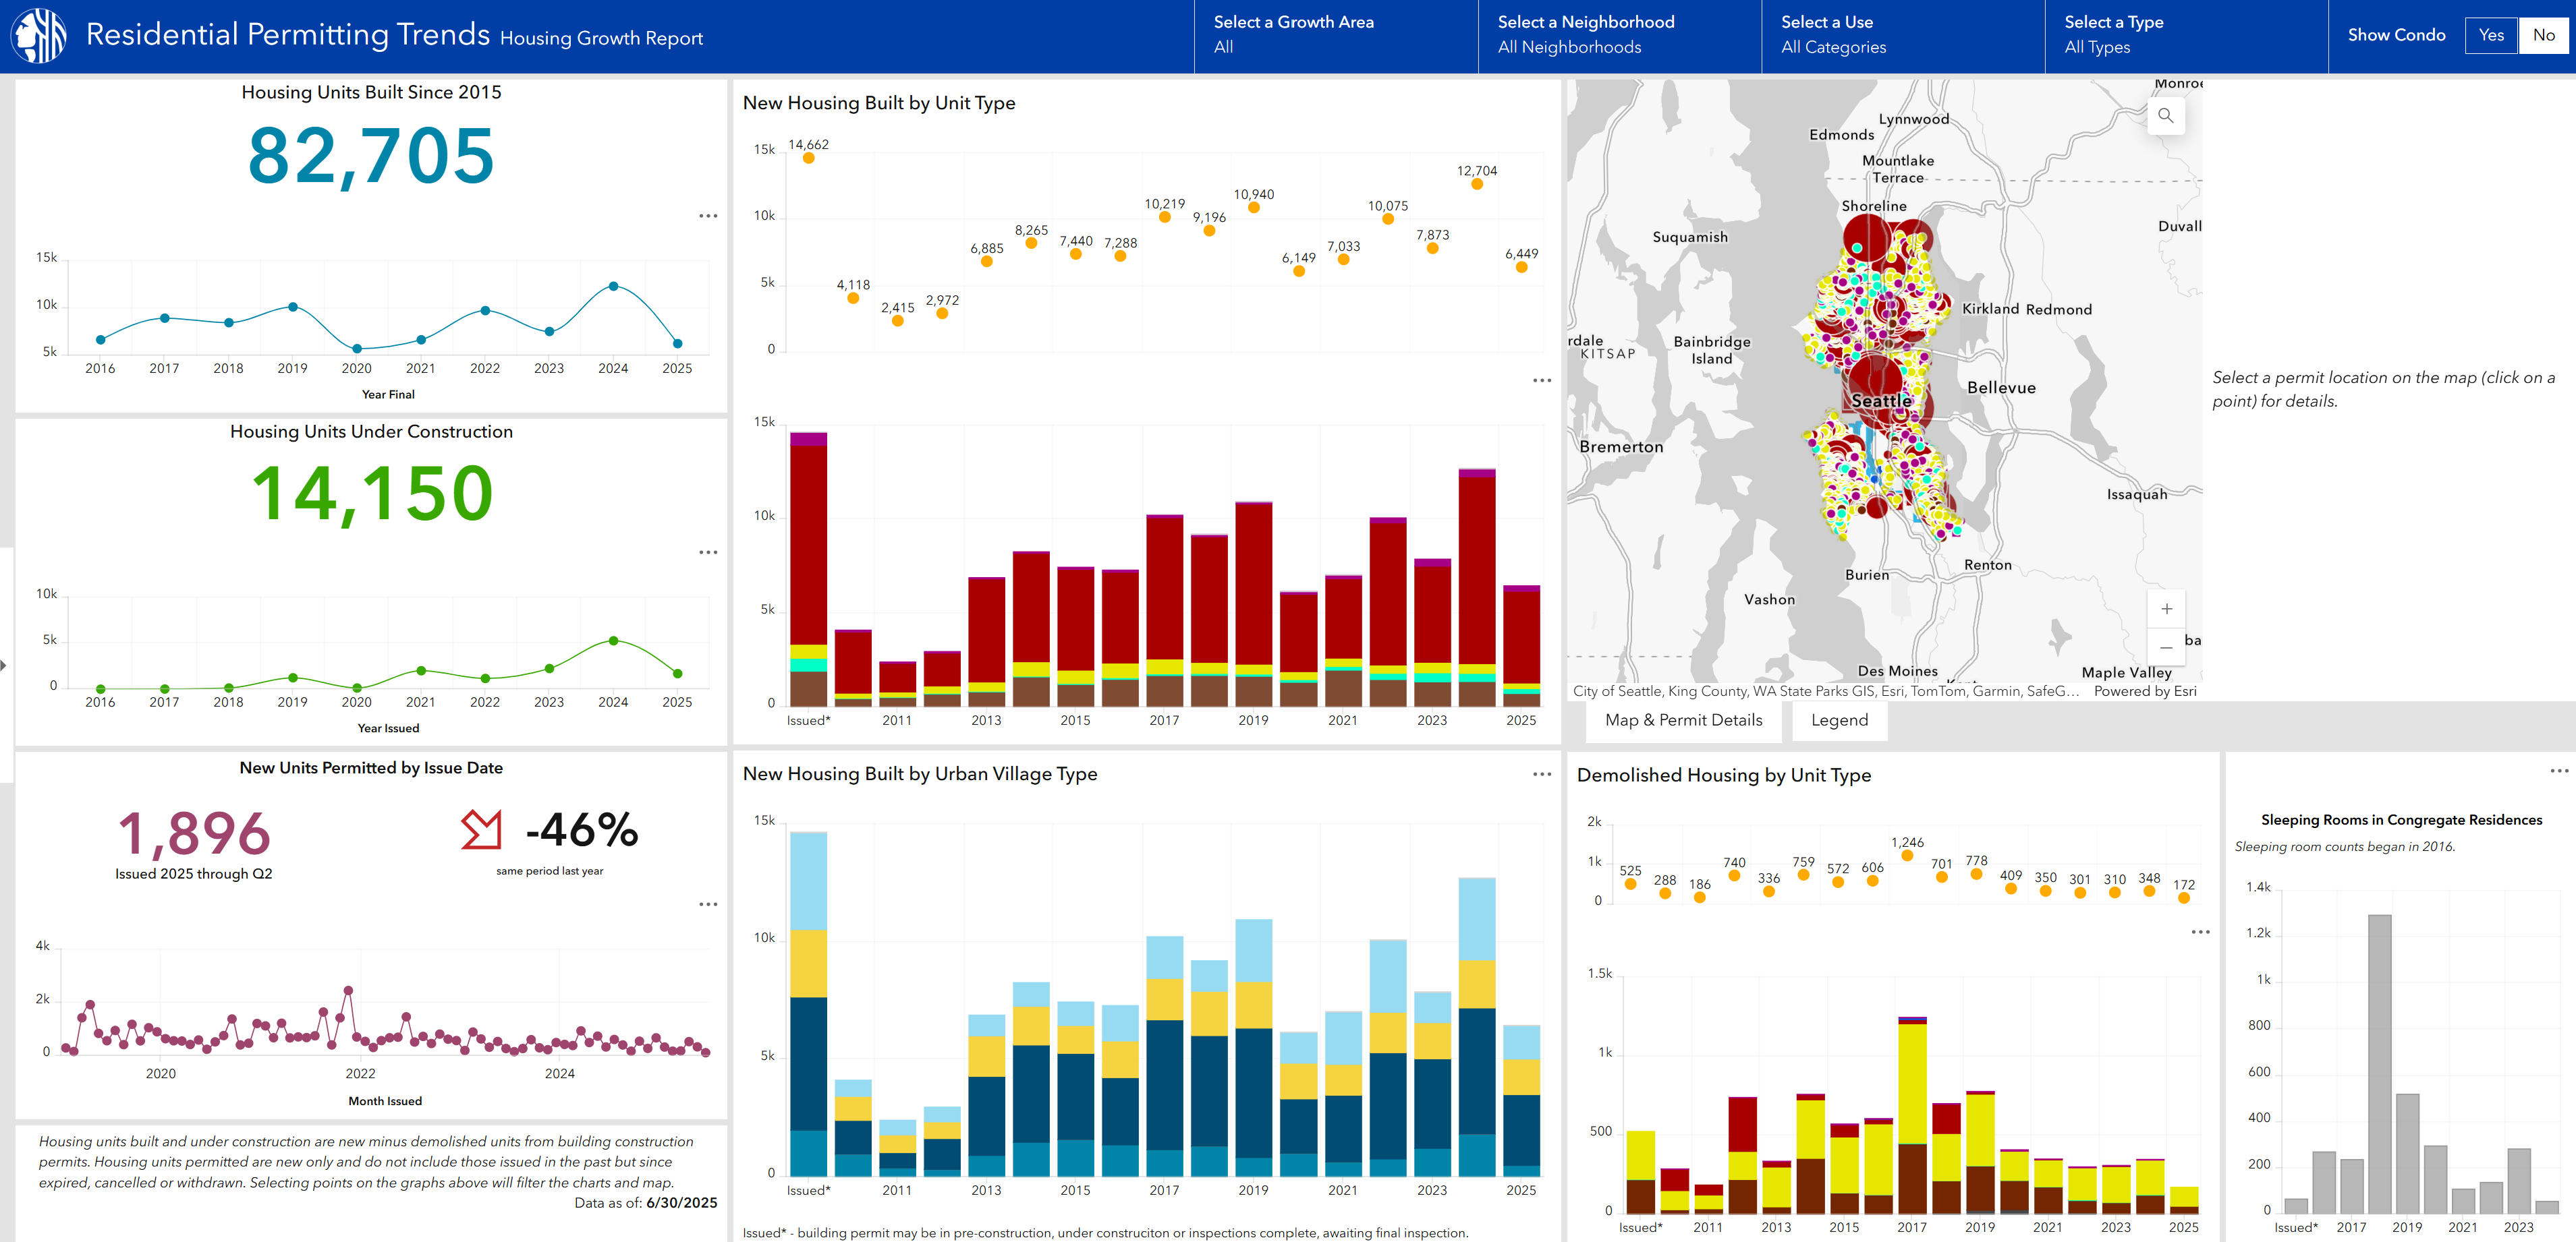Switch to Map & Permit Details tab

coord(1683,720)
